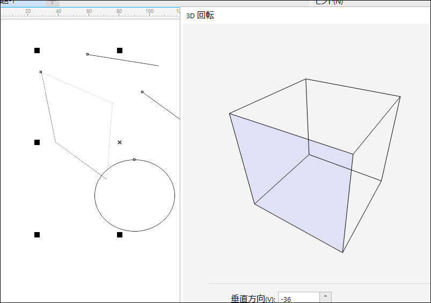Viewport: 431px width, 303px height.
Task: Select the start node of the upper diagonal line
Action: click(x=87, y=54)
